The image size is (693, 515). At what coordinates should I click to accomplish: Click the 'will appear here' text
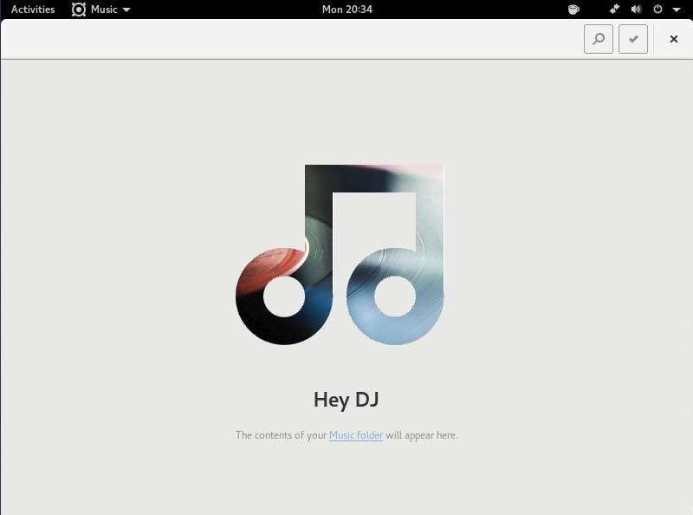point(422,435)
